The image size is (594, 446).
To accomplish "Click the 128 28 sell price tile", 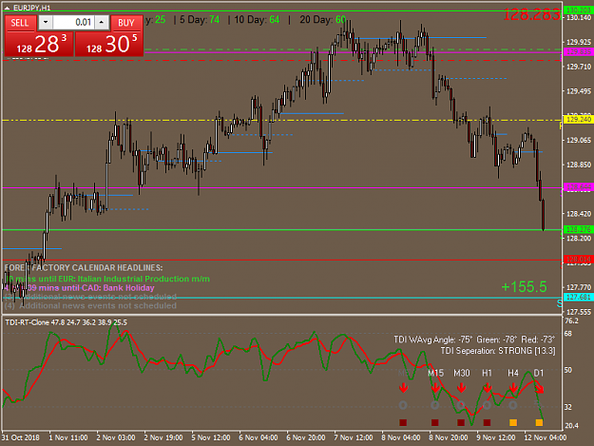I will tap(39, 44).
